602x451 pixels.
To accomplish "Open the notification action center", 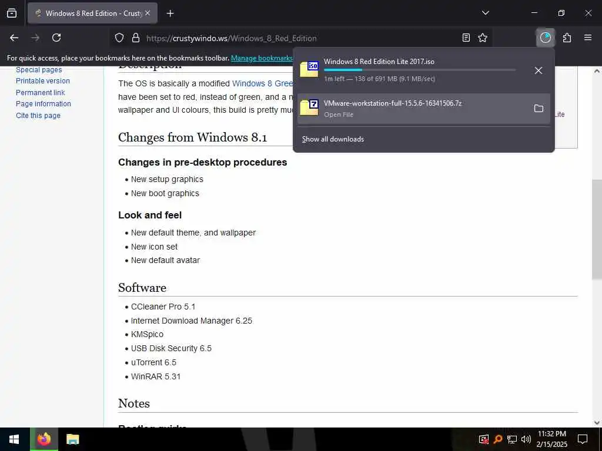I will coord(583,439).
